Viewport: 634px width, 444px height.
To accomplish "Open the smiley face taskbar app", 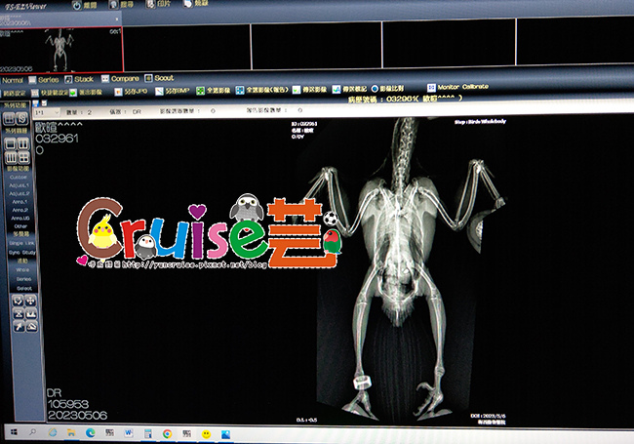I will 206,434.
